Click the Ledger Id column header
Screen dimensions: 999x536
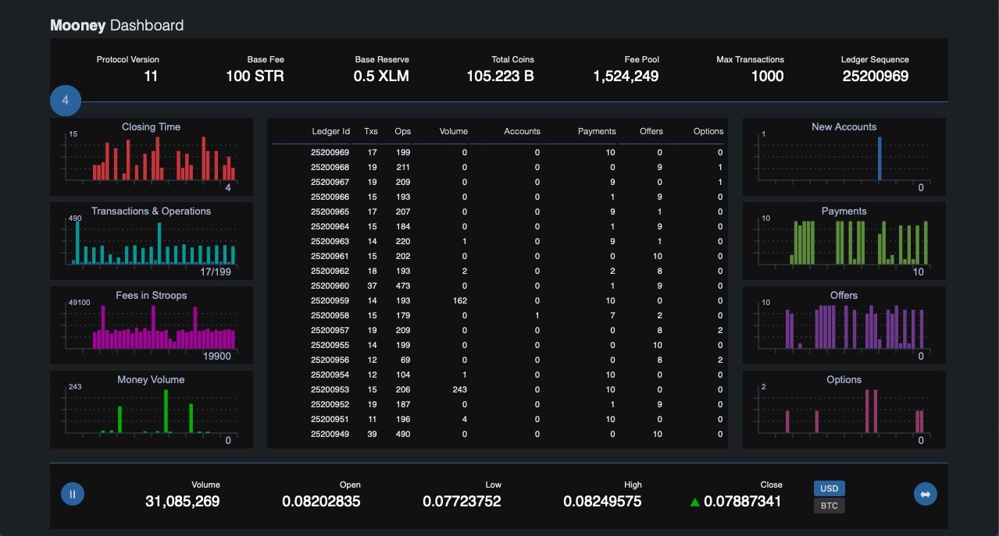[330, 131]
